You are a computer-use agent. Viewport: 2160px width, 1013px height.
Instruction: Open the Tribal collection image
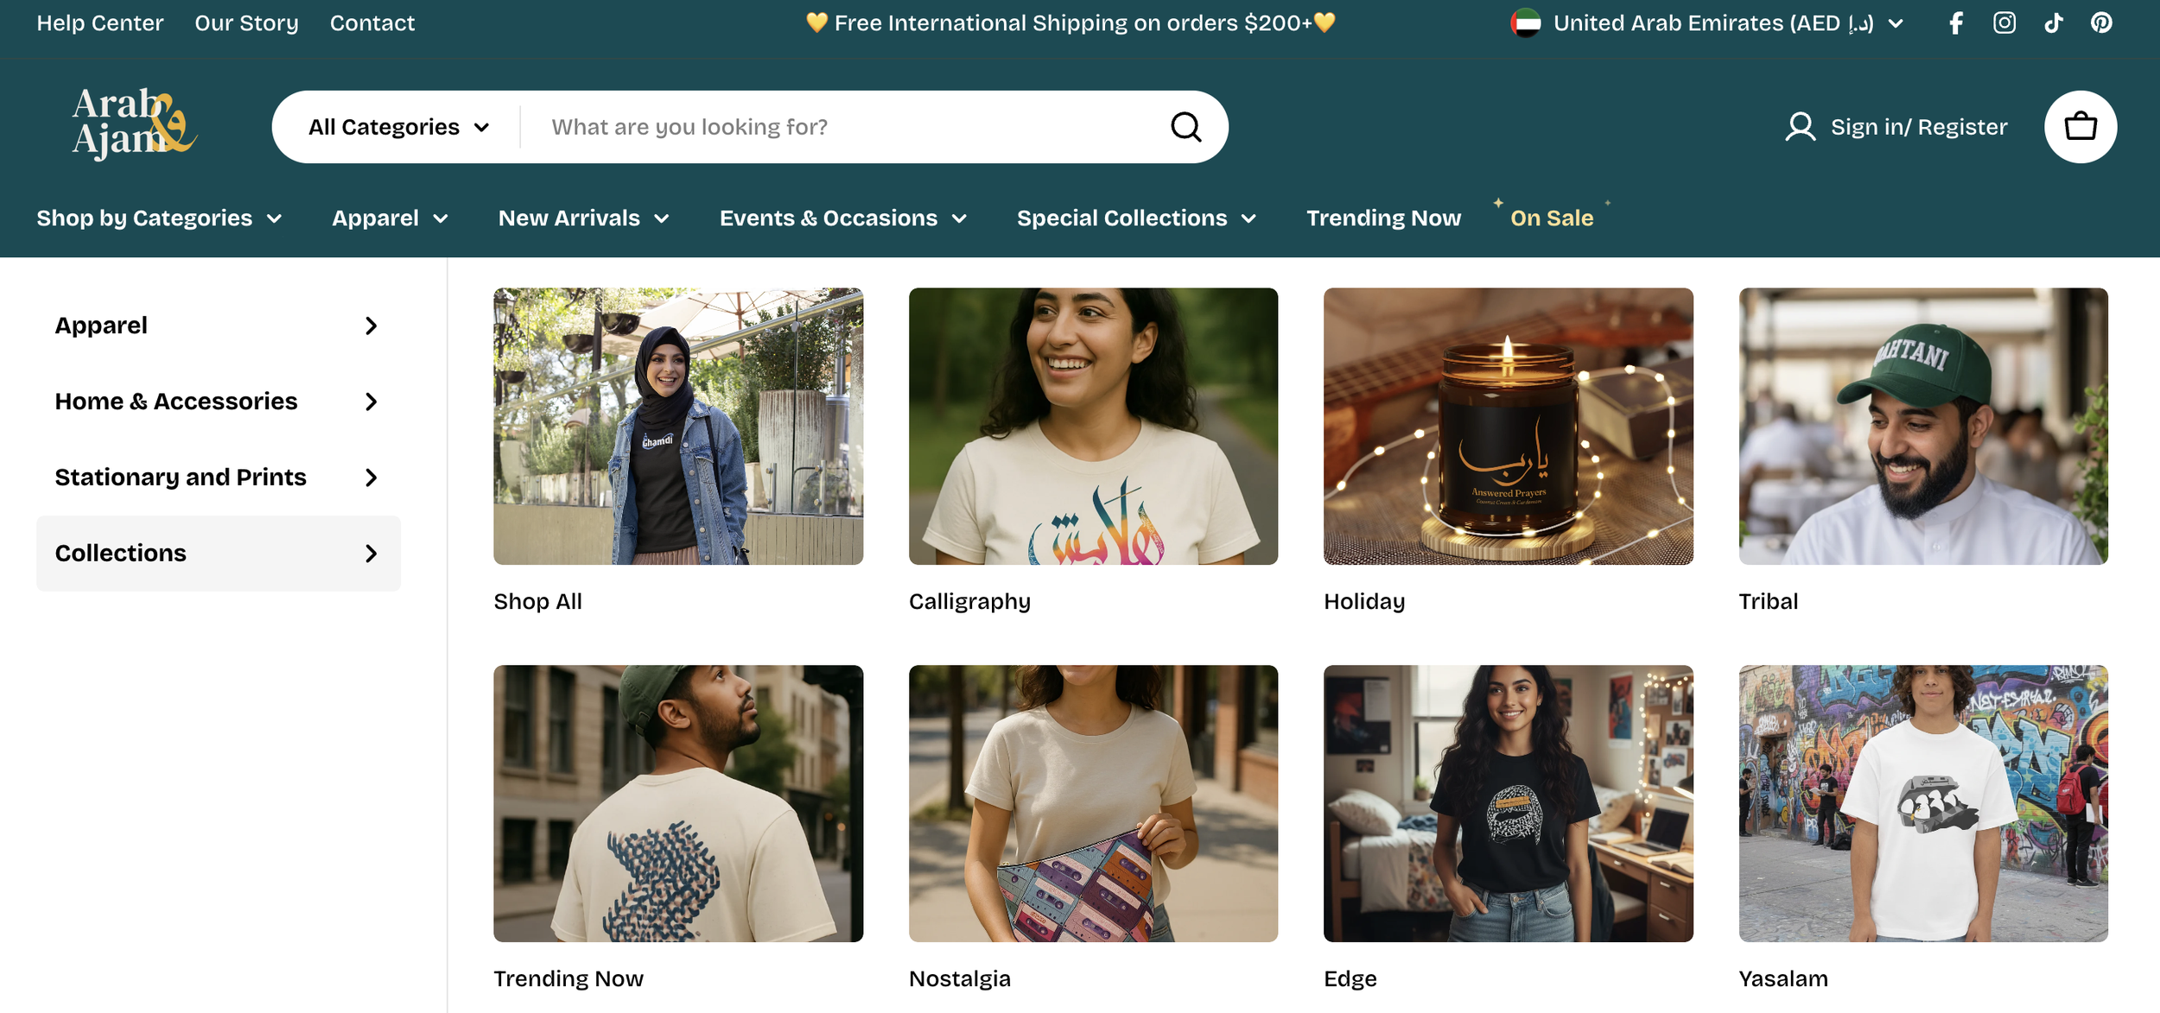pos(1923,427)
